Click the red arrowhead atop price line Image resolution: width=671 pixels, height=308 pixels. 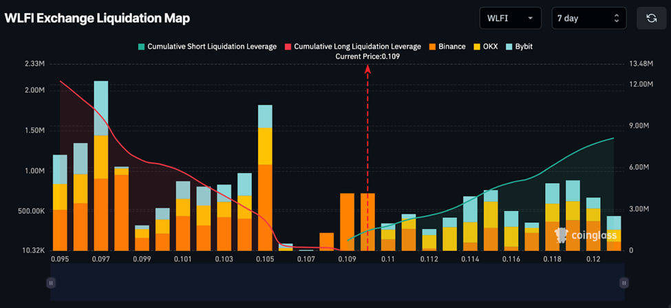coord(368,67)
